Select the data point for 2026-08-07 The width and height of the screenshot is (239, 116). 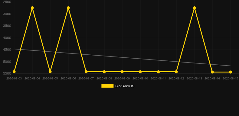tap(86, 72)
